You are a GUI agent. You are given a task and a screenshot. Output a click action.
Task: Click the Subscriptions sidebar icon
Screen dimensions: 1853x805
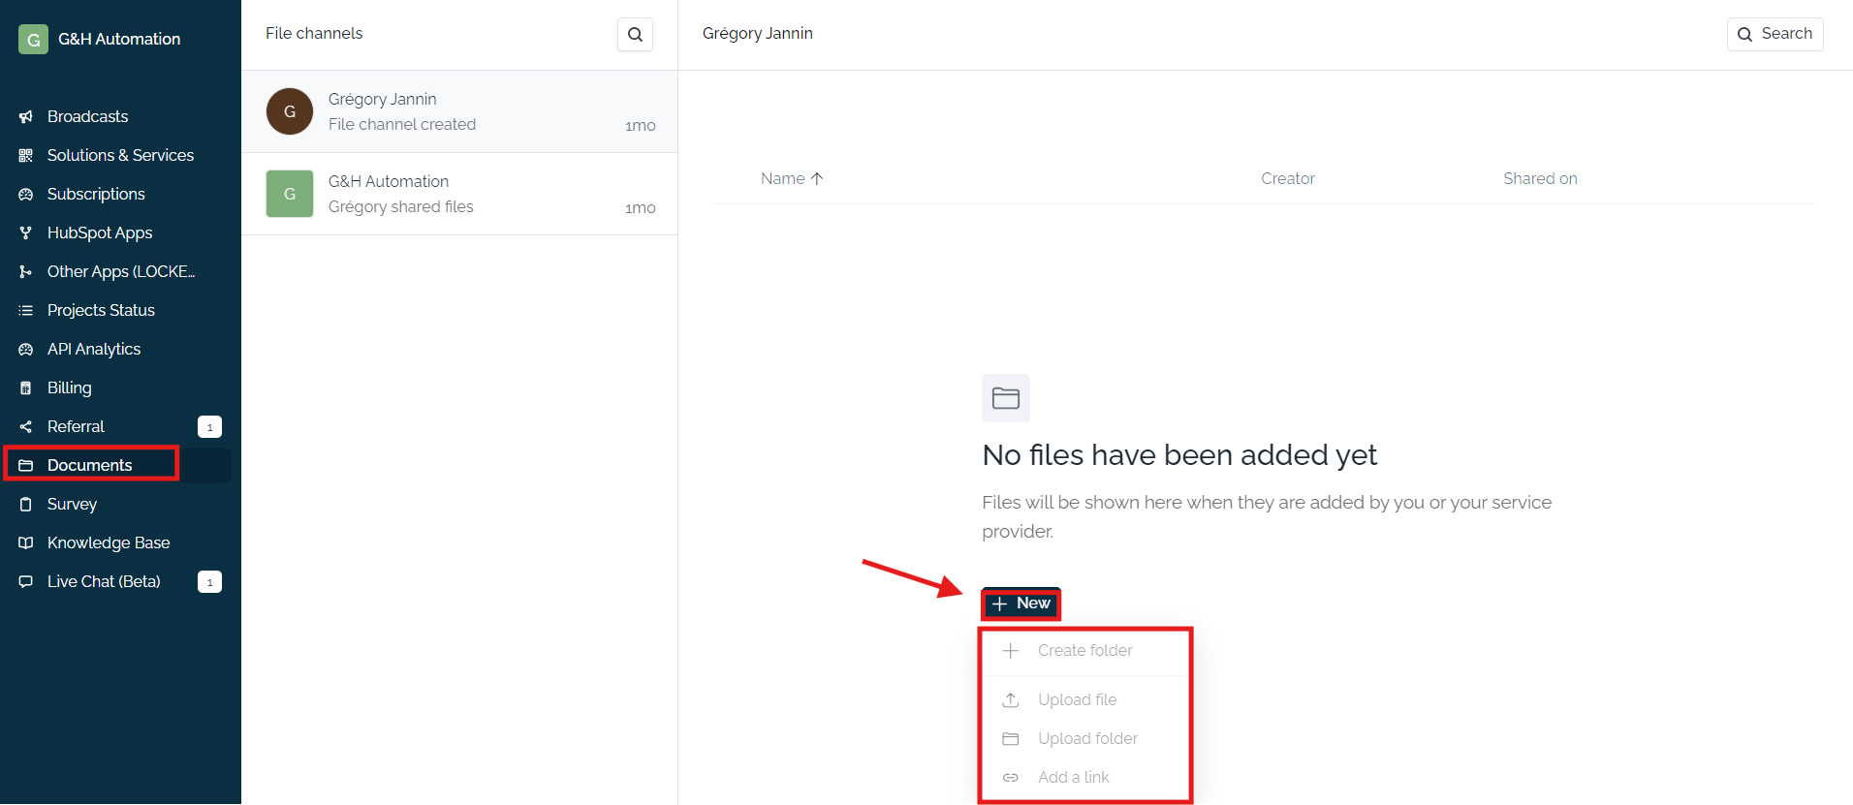click(26, 195)
